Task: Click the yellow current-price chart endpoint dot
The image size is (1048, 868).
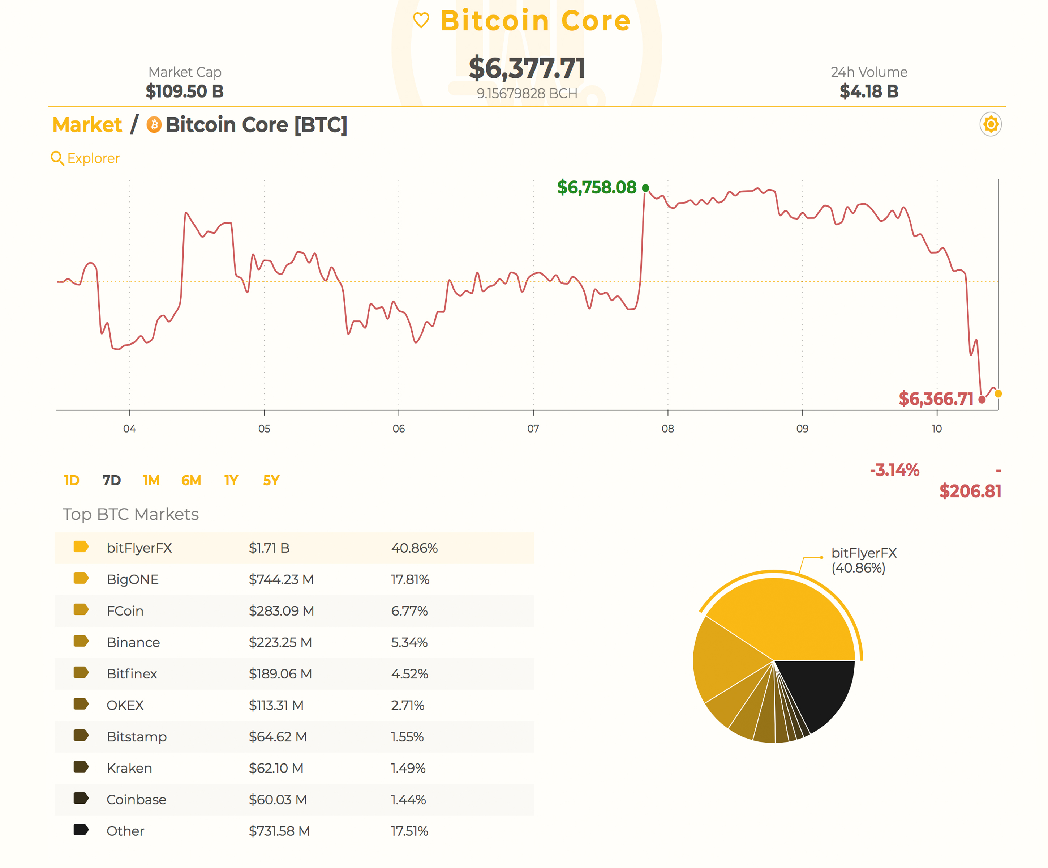Action: 998,394
